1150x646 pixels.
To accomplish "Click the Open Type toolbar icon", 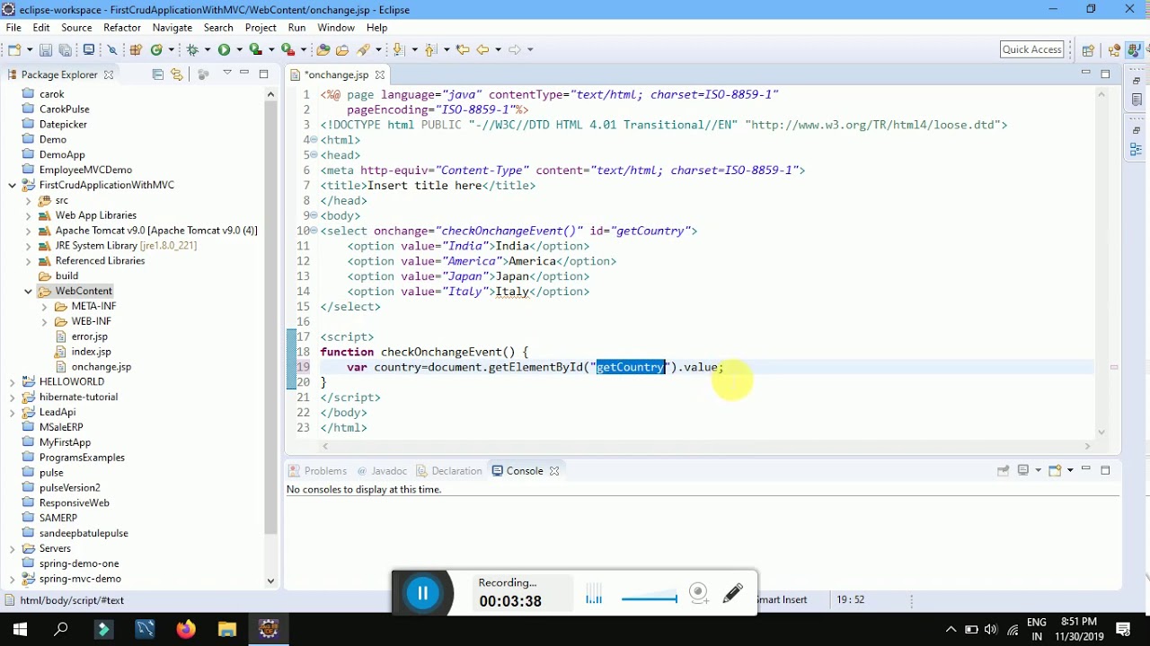I will click(x=323, y=49).
